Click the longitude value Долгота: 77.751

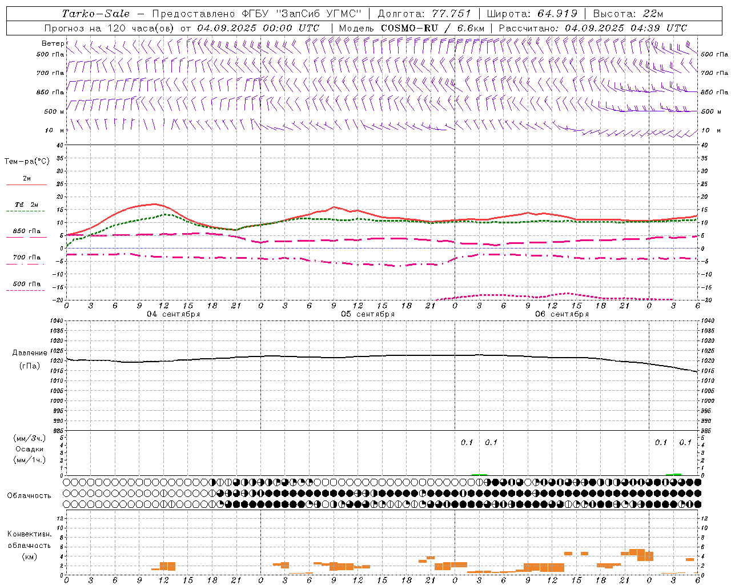[x=424, y=14]
